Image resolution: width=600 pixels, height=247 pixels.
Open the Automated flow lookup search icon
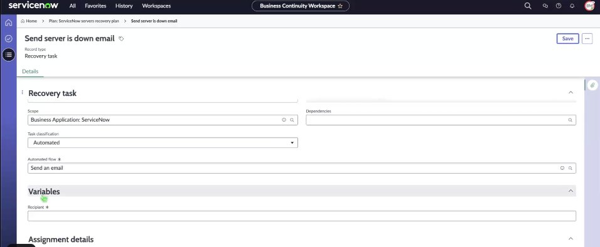pos(570,168)
